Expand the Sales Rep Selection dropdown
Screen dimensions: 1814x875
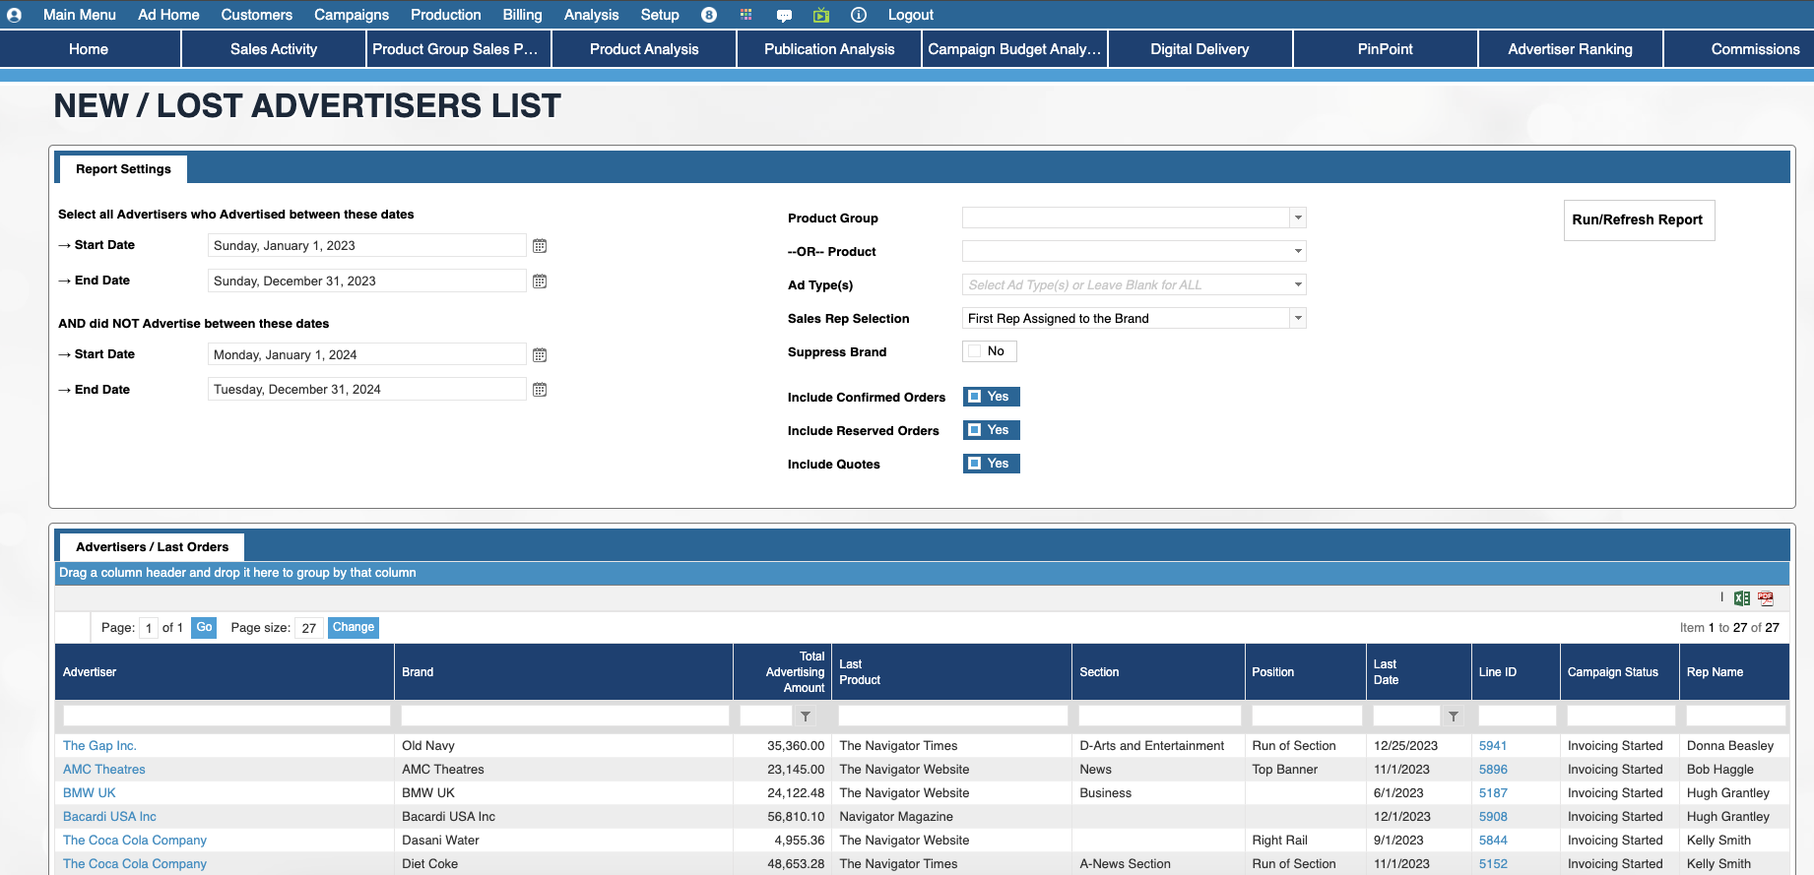[1298, 318]
